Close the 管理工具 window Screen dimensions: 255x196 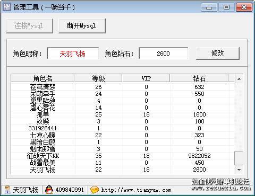click(244, 7)
